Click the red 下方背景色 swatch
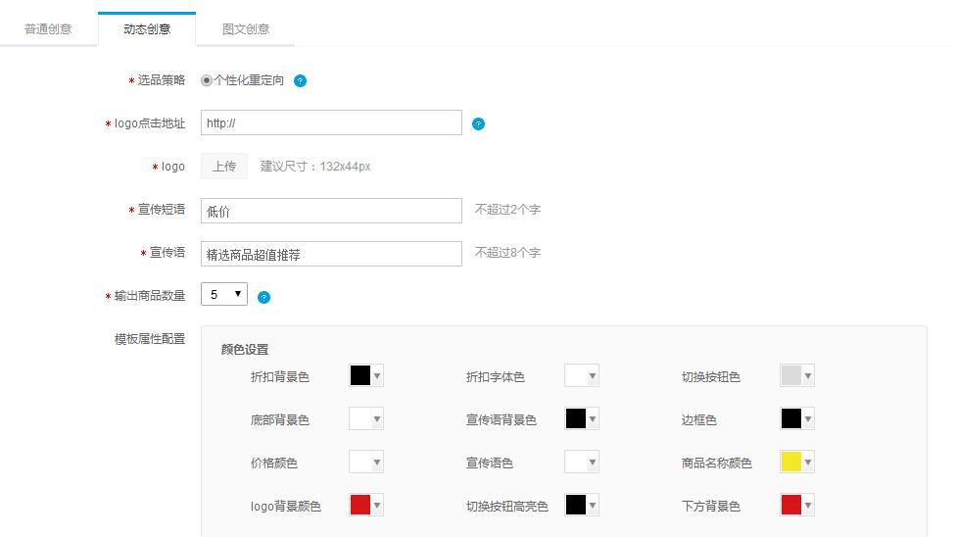The image size is (956, 537). (790, 506)
